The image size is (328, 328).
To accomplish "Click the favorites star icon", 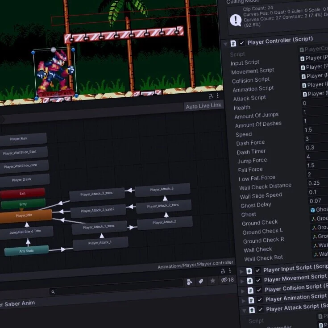I will (213, 281).
